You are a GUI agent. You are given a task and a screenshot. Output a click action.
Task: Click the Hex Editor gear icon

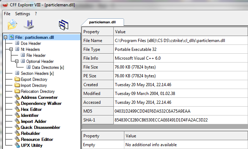[x=17, y=109]
